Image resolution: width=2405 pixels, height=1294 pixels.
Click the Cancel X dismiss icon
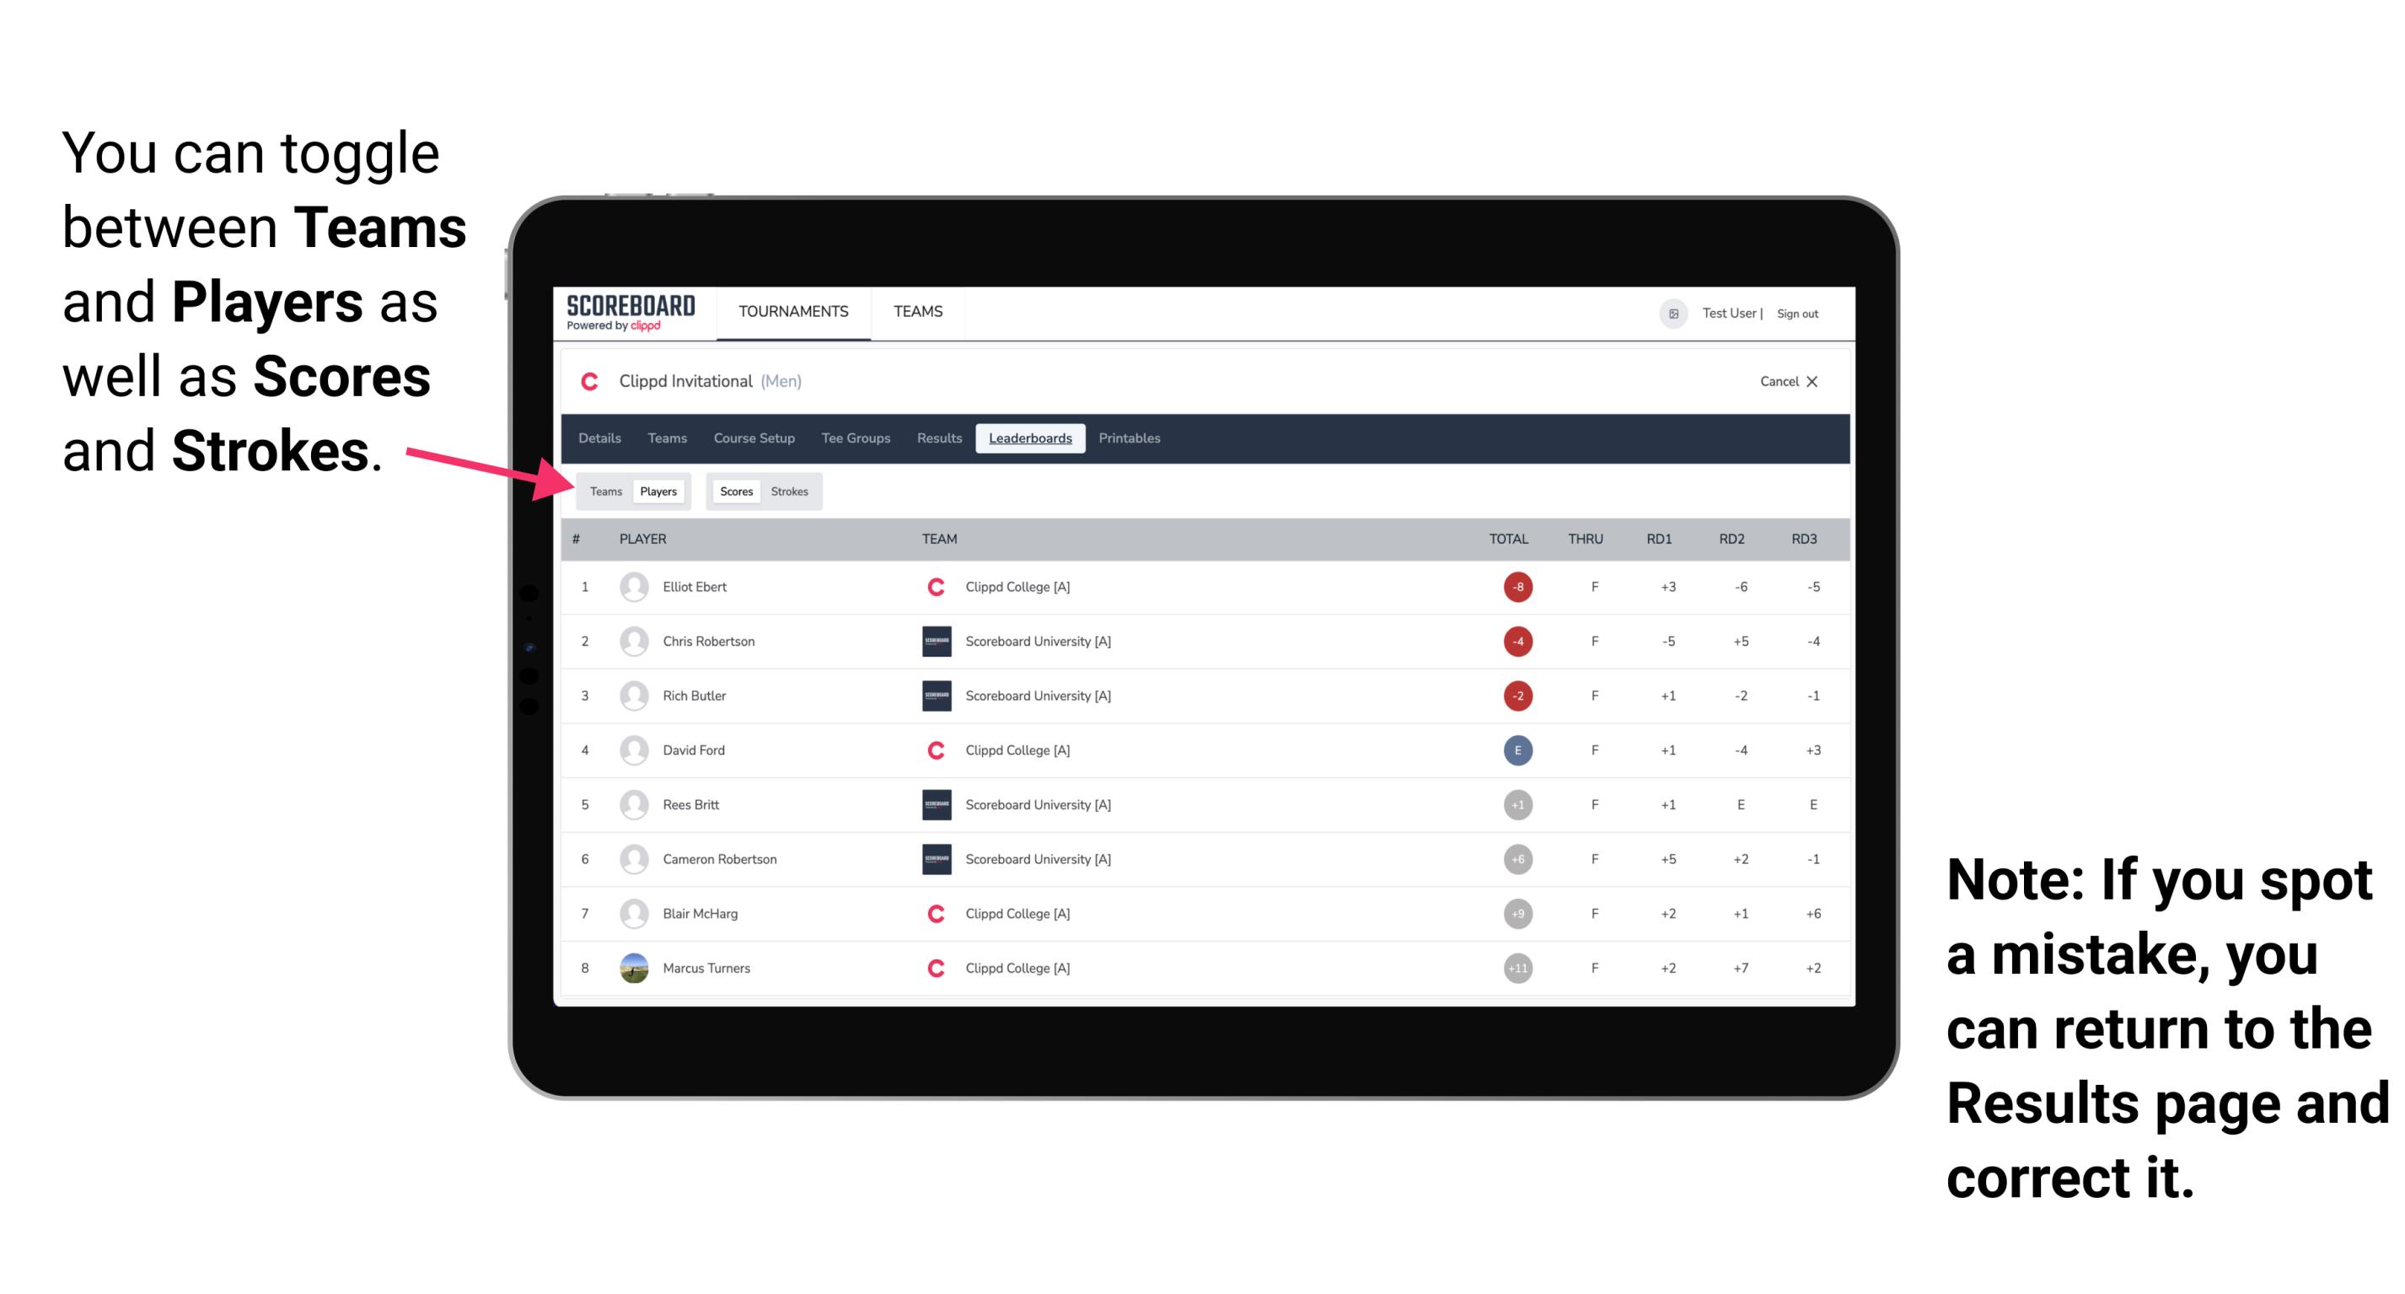1811,383
